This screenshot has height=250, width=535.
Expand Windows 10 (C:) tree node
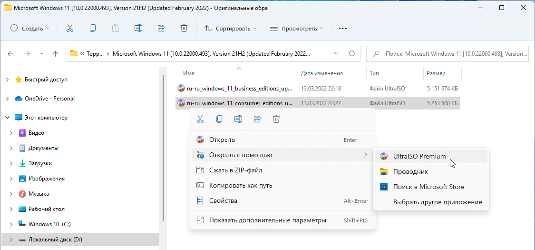pos(11,224)
